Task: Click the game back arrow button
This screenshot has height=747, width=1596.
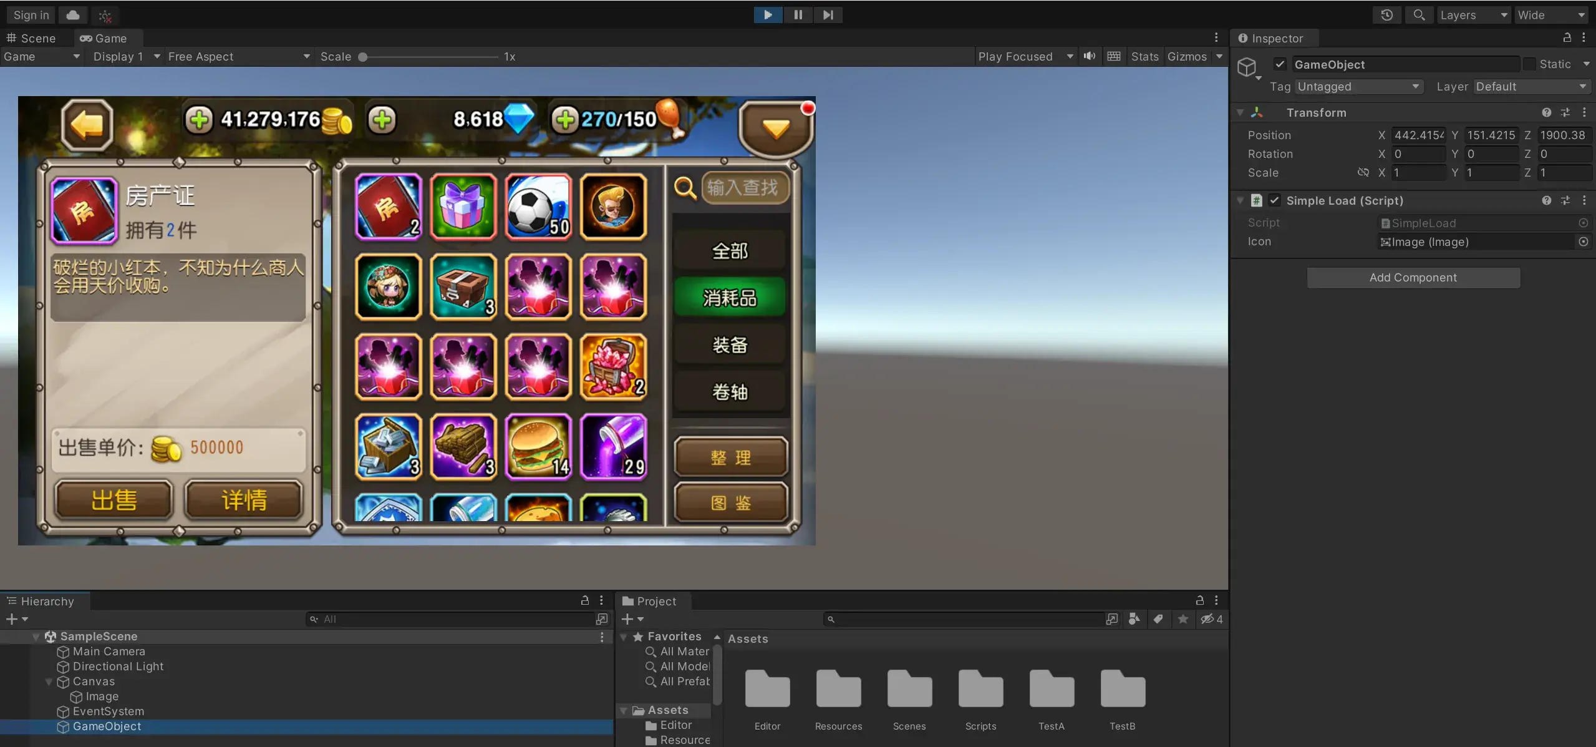Action: [x=87, y=125]
